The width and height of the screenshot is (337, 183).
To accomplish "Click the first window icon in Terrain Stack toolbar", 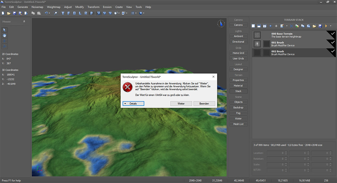I will point(253,26).
